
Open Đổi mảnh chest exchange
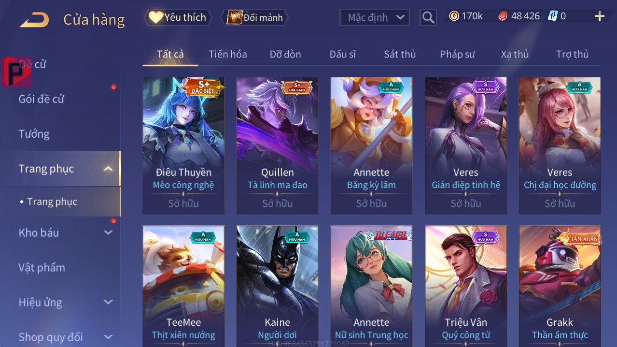point(254,17)
